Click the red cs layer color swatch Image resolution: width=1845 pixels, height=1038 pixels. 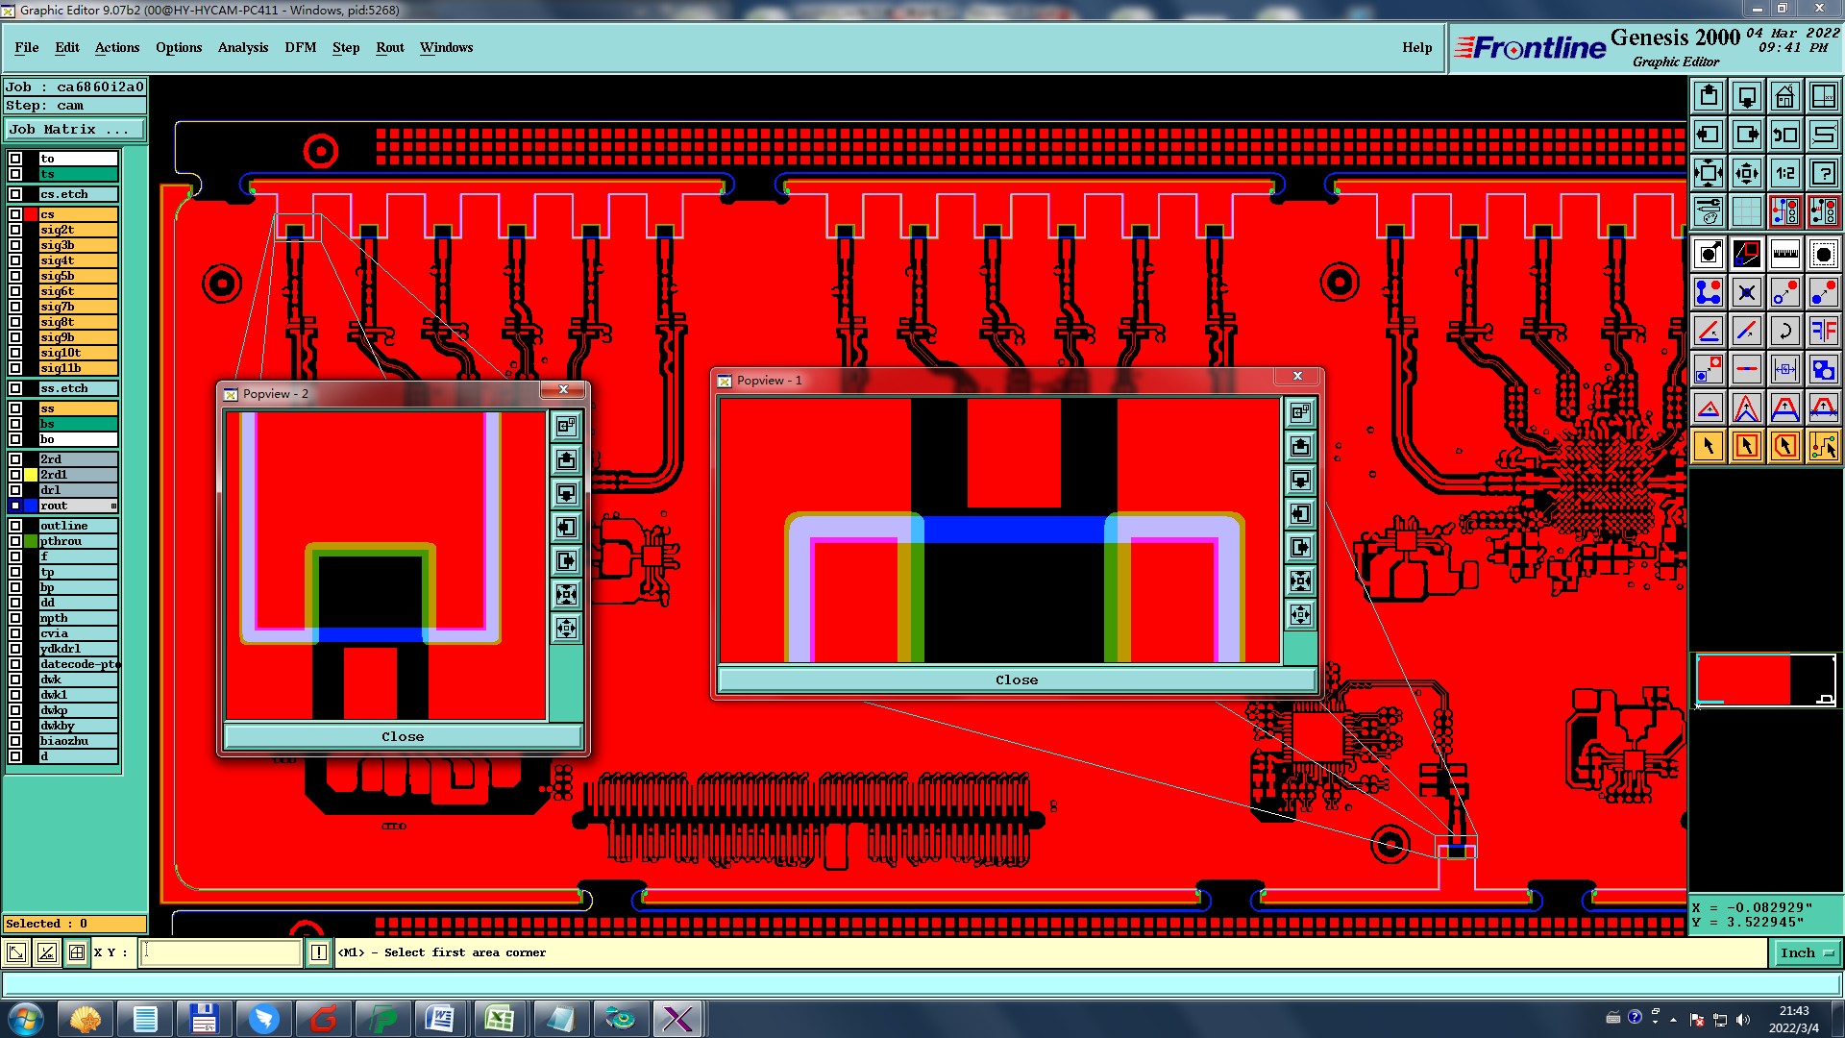[x=31, y=214]
